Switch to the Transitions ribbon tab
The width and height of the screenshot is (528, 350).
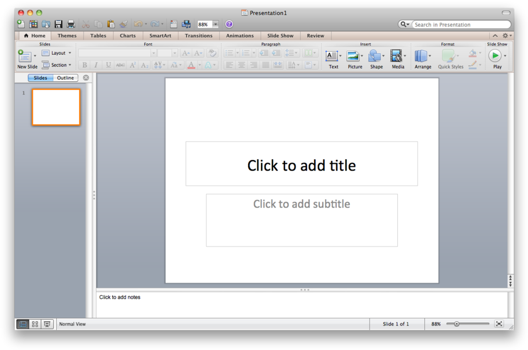[199, 35]
